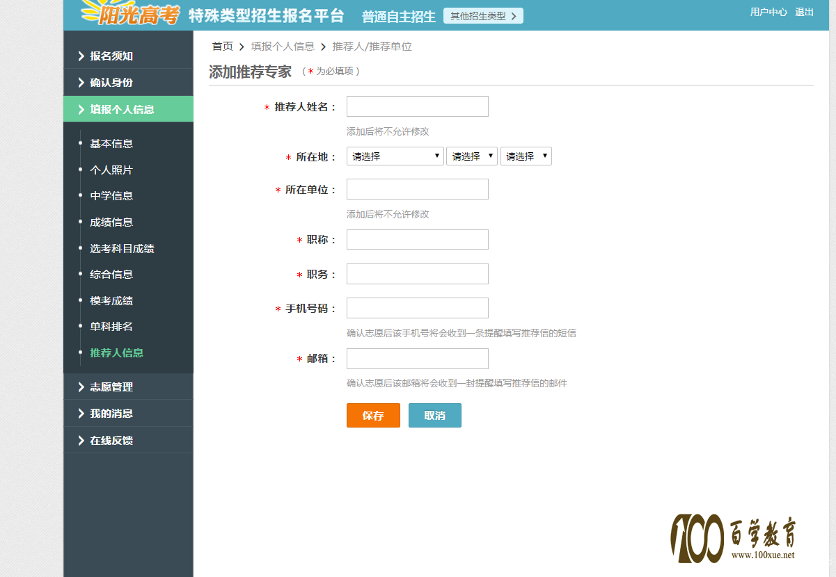Focus the 职称 input field
836x577 pixels.
[418, 240]
